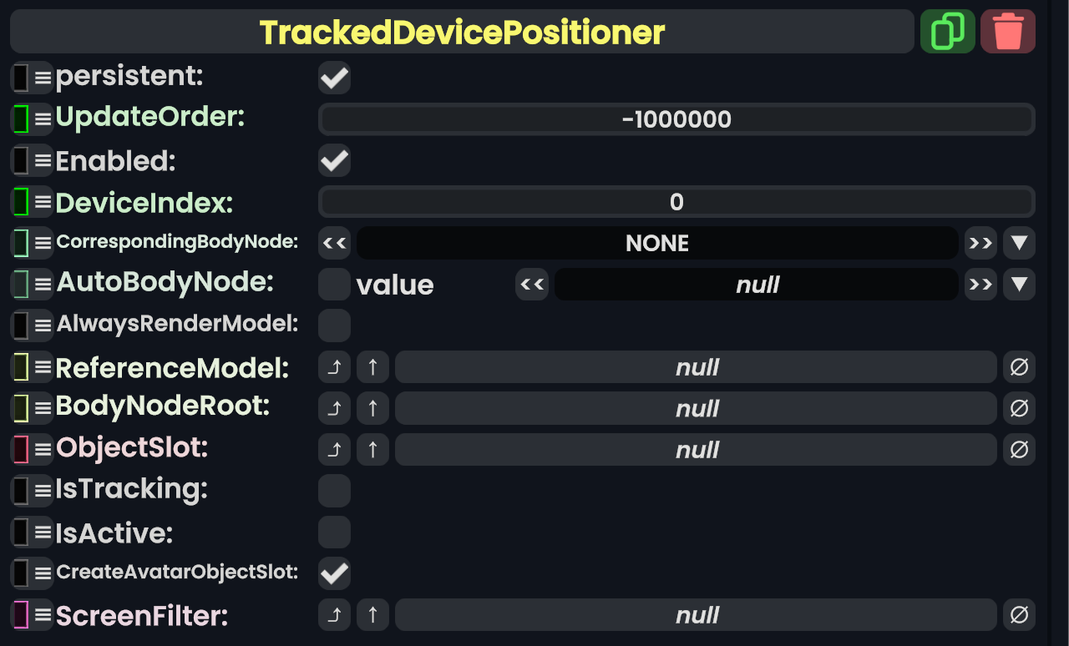Click BodyNodeRoot's curved arrow icon
This screenshot has width=1069, height=646.
(x=334, y=408)
